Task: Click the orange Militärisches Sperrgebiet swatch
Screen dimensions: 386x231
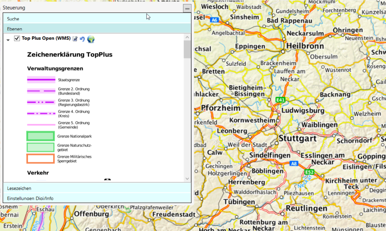Action: pos(40,159)
